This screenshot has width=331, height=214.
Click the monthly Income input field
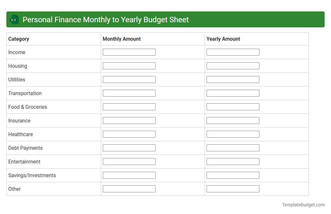129,52
